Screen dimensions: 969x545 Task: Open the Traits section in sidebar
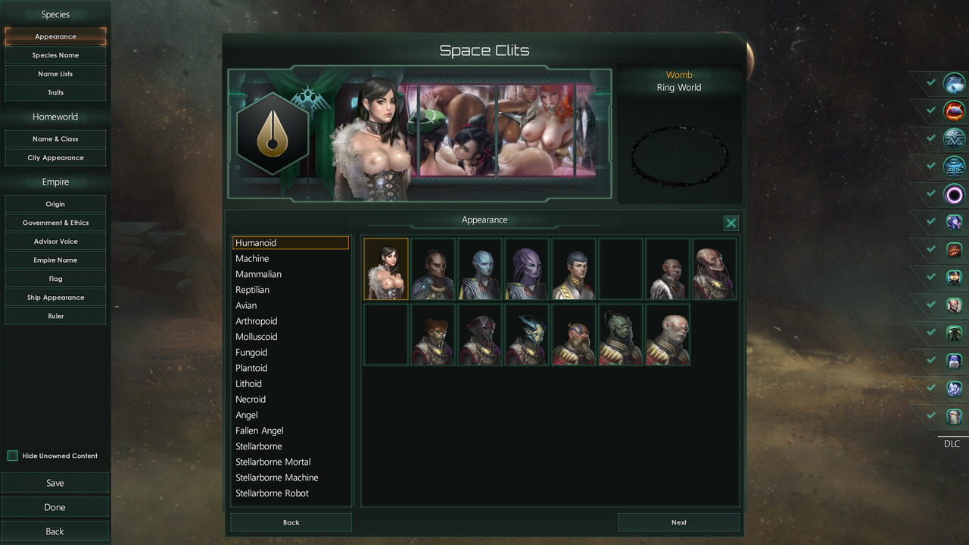[x=55, y=92]
